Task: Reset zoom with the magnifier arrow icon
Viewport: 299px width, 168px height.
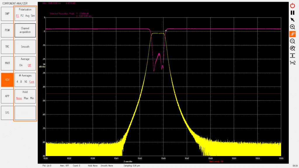Action: pyautogui.click(x=292, y=48)
